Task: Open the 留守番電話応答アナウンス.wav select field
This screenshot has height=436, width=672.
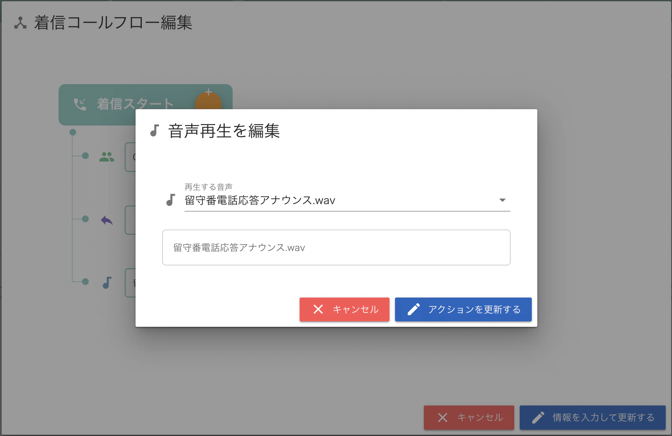Action: (x=347, y=200)
